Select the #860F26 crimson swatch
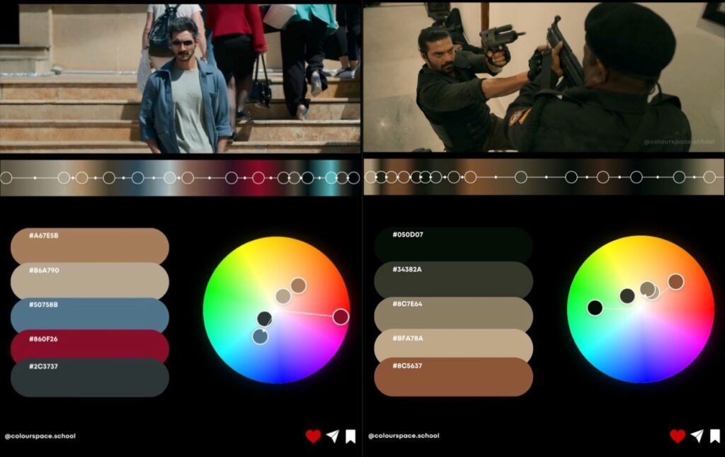This screenshot has width=725, height=457. (89, 345)
